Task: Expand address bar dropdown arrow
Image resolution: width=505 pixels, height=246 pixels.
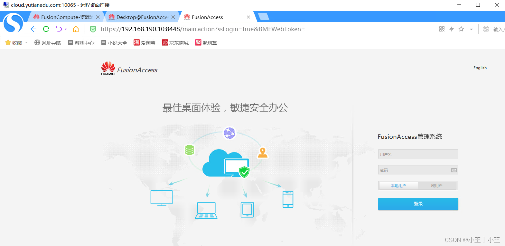Action: pyautogui.click(x=471, y=29)
